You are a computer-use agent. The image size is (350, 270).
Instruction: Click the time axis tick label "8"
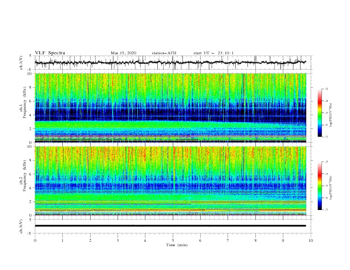click(x=255, y=240)
